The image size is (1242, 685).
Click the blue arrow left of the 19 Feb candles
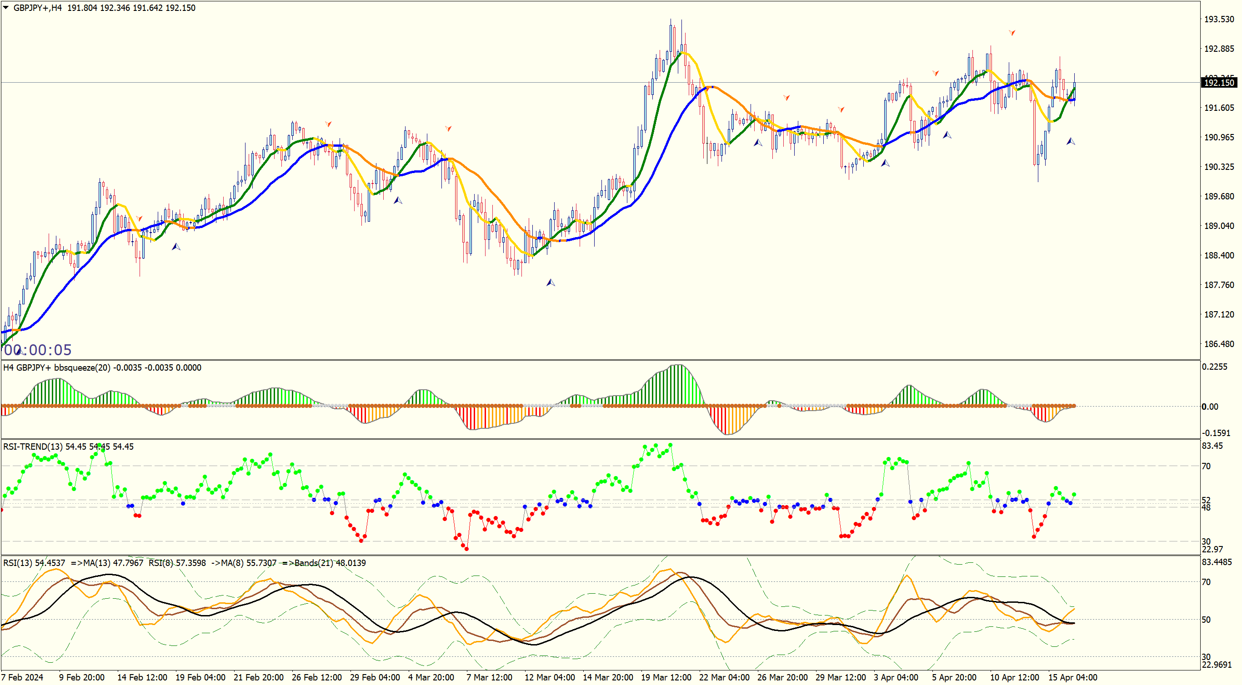pyautogui.click(x=176, y=247)
